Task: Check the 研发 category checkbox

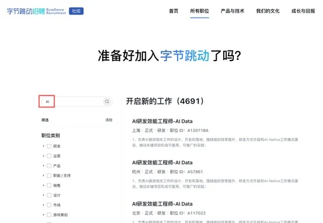Action: (49, 146)
